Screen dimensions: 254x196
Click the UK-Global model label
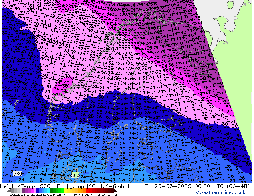[x=115, y=186]
